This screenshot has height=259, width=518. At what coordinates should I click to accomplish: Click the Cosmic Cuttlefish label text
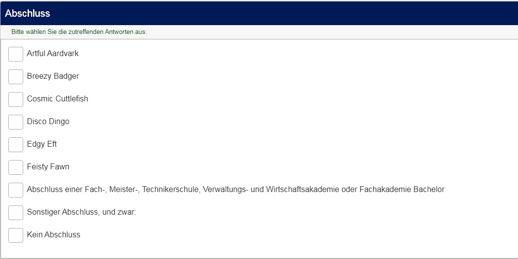coord(57,99)
